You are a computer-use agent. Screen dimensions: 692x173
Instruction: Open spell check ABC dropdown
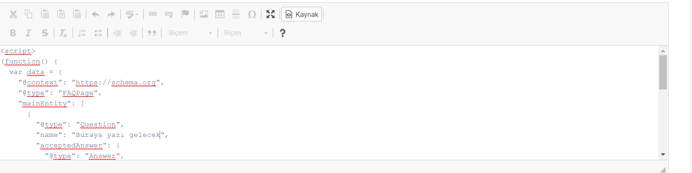[132, 14]
